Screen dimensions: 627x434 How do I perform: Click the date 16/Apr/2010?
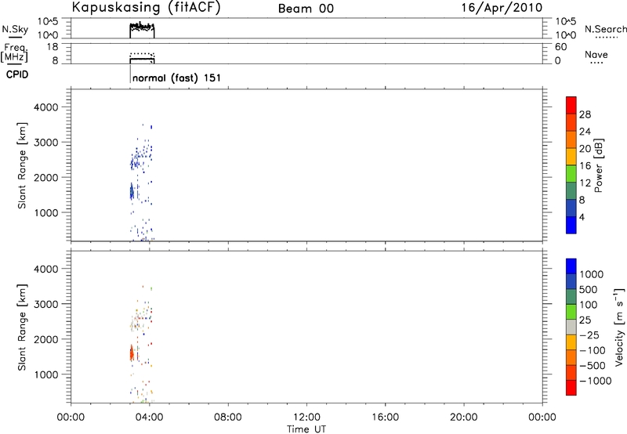502,8
